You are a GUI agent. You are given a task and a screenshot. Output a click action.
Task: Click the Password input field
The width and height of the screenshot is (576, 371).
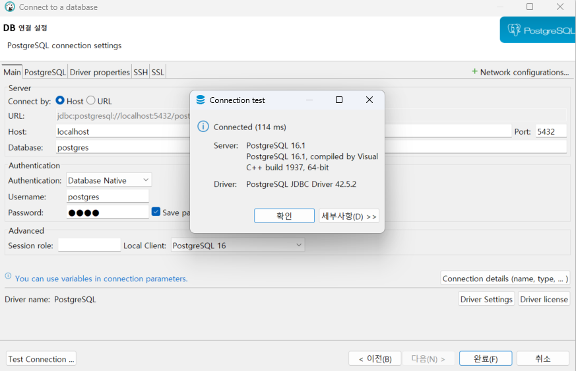(x=108, y=212)
